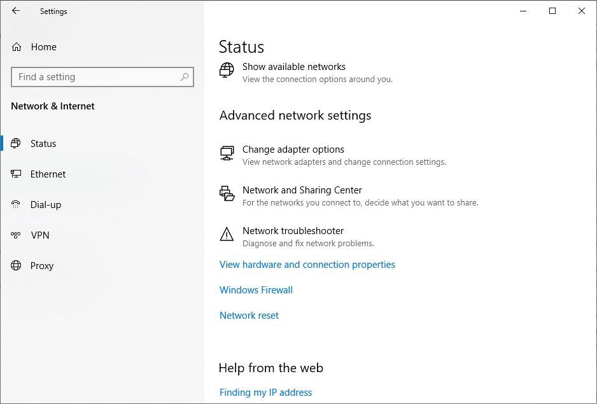Click the Network troubleshooter warning triangle icon
The height and width of the screenshot is (404, 597).
pos(227,234)
